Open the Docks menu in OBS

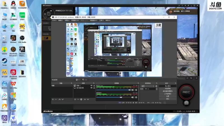pyautogui.click(x=75, y=20)
